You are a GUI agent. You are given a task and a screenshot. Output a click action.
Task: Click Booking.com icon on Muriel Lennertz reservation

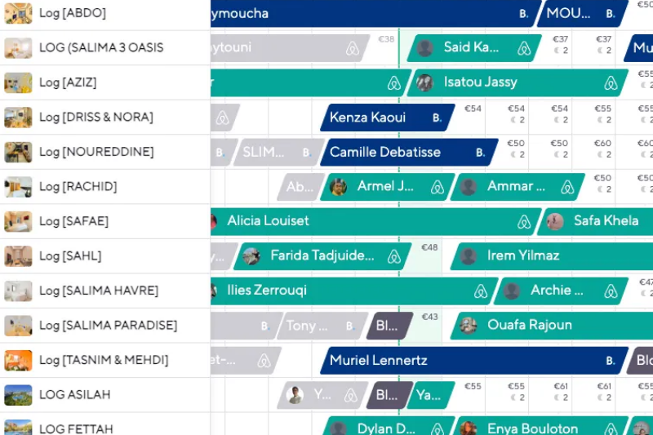611,361
